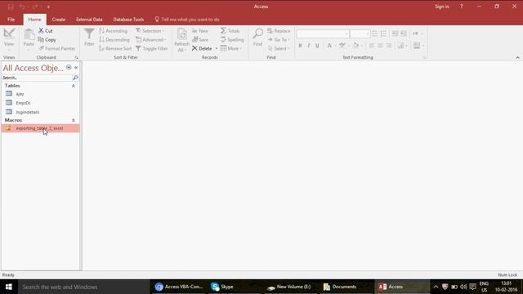The width and height of the screenshot is (523, 294).
Task: Open the Selection filter dropdown
Action: click(150, 31)
